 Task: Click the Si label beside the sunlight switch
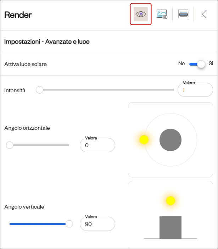(x=211, y=63)
